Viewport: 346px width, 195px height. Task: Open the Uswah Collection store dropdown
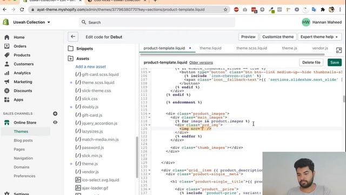pos(31,22)
